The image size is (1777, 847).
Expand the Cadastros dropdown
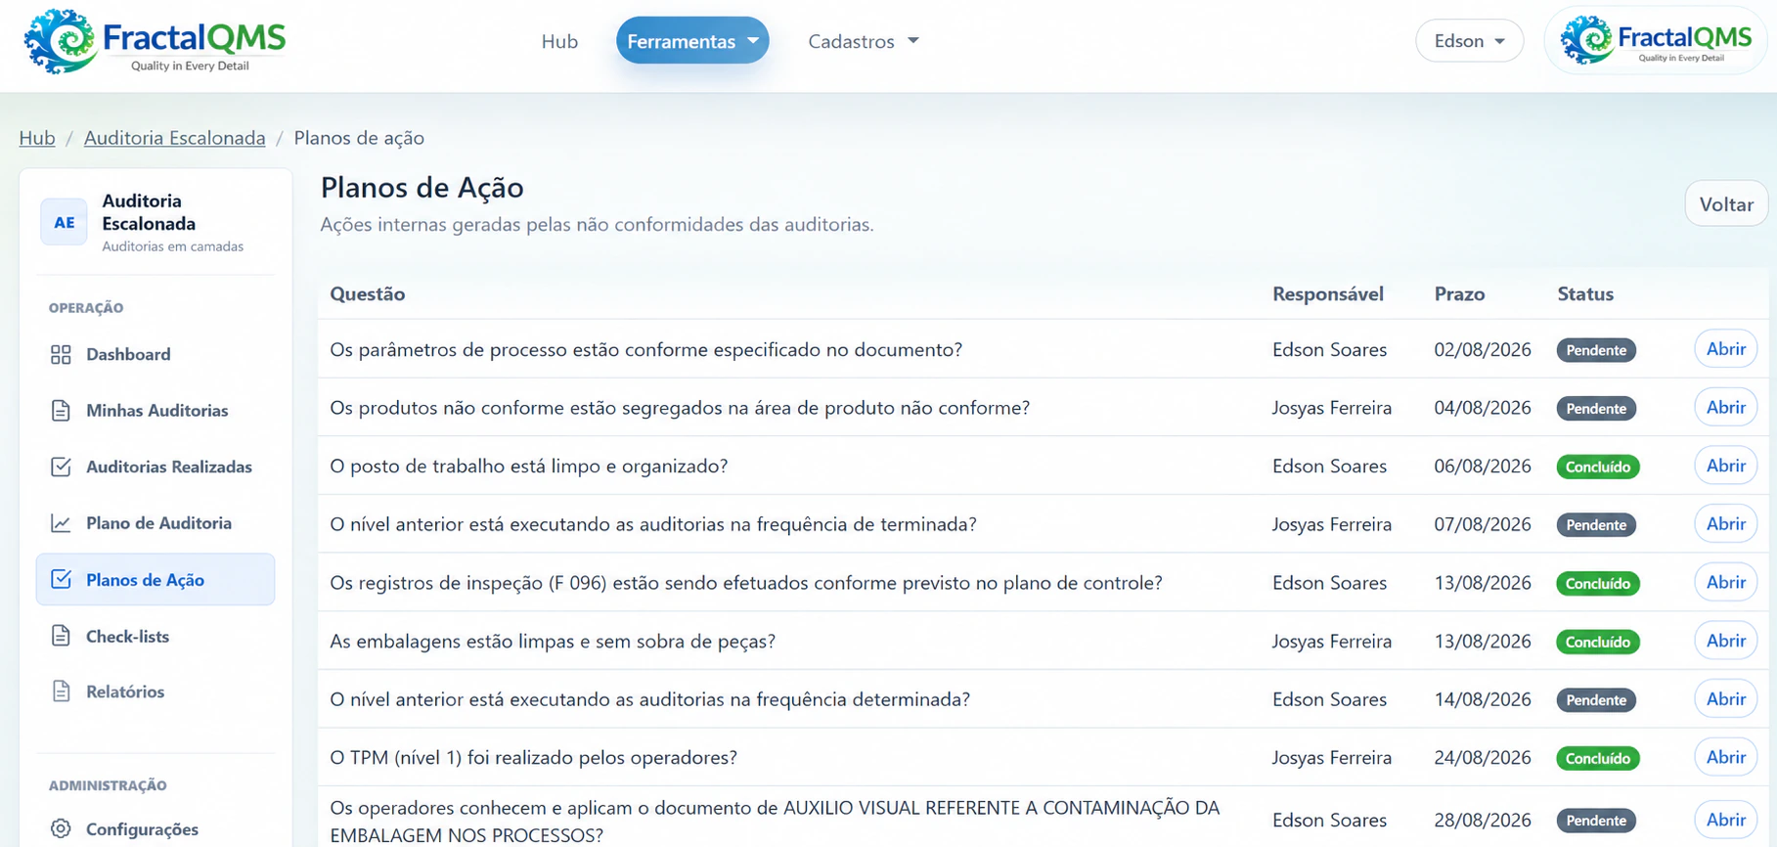pos(864,41)
